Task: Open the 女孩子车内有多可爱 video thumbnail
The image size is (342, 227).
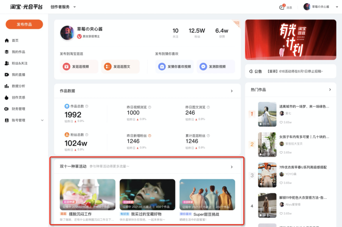Action: [267, 145]
